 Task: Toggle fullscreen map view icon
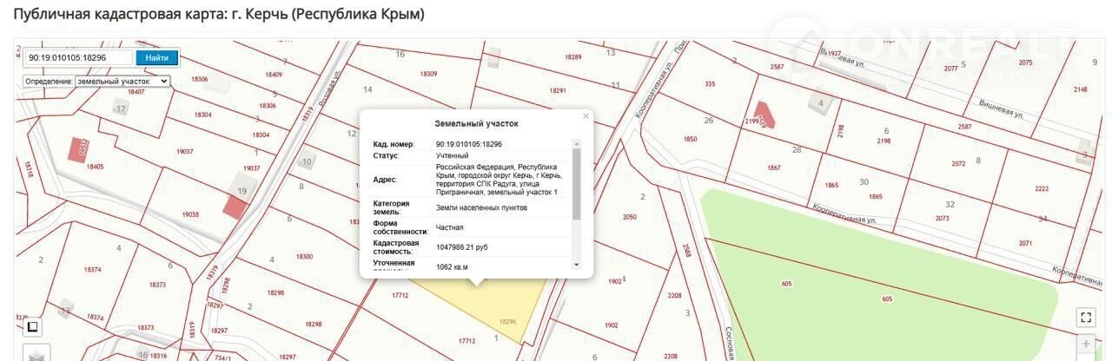[1086, 318]
